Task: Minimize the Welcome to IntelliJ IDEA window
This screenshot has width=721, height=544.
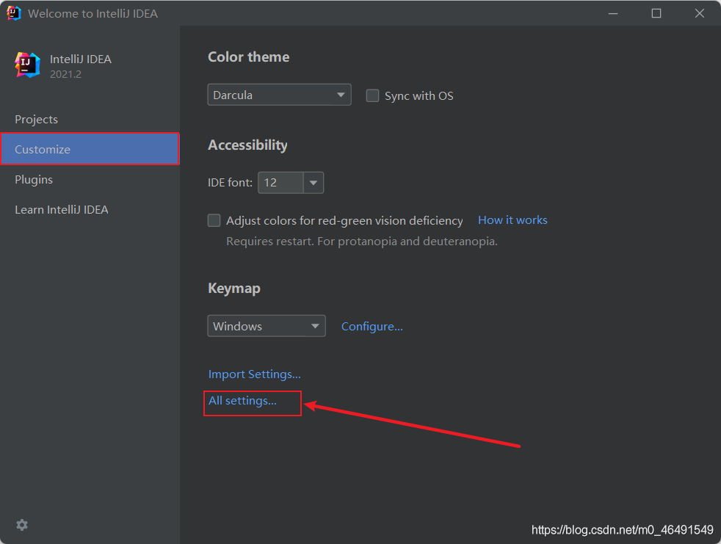Action: (613, 13)
